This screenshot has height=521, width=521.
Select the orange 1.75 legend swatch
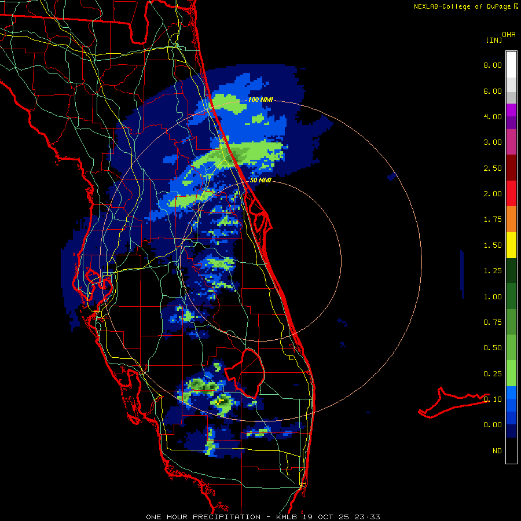[511, 219]
